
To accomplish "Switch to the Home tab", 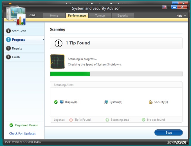I will click(x=54, y=16).
